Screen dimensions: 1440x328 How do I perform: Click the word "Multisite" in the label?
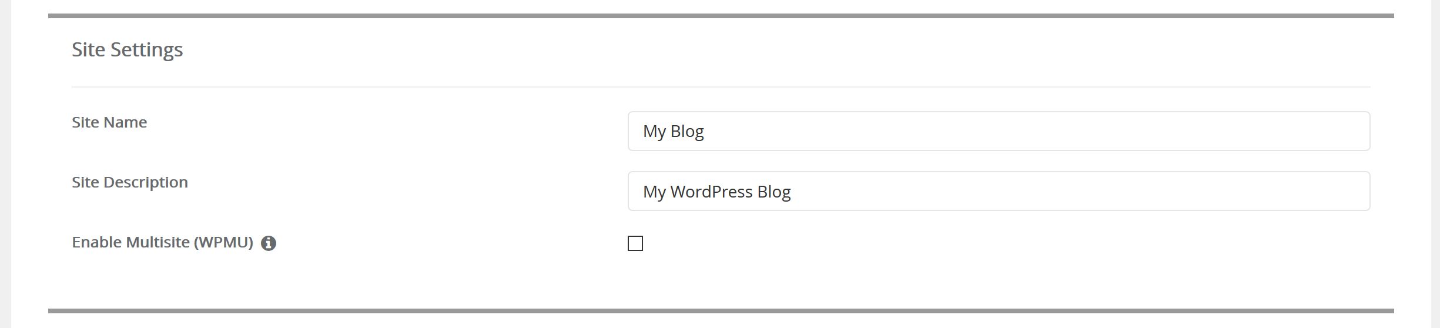(158, 242)
